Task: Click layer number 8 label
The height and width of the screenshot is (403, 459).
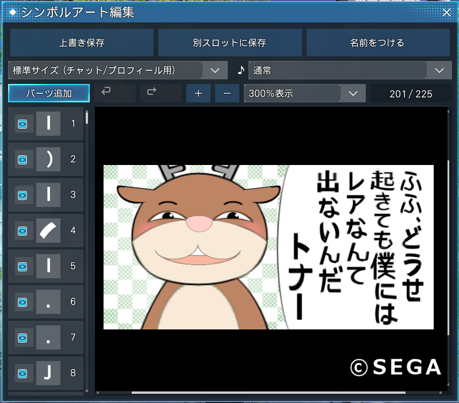Action: click(x=73, y=373)
